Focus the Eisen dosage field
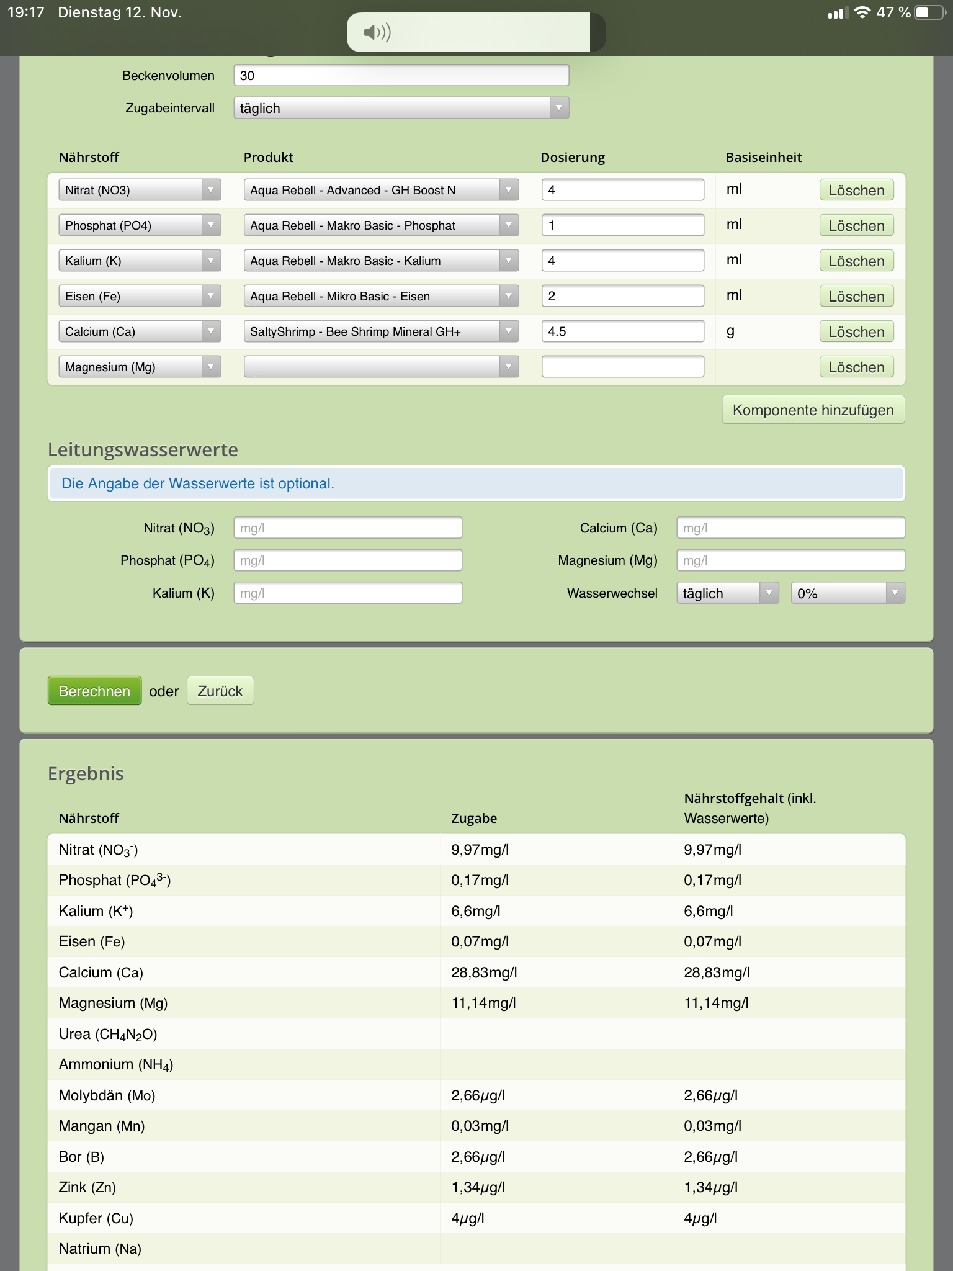Screen dimensions: 953x1271 click(x=622, y=296)
